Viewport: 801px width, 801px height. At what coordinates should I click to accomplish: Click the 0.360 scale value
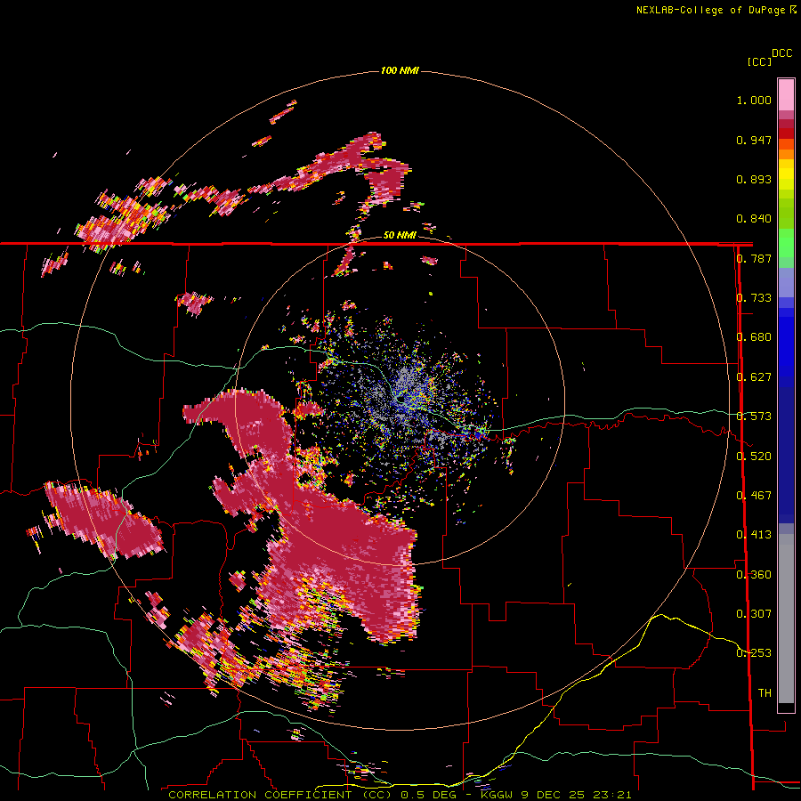click(x=754, y=575)
